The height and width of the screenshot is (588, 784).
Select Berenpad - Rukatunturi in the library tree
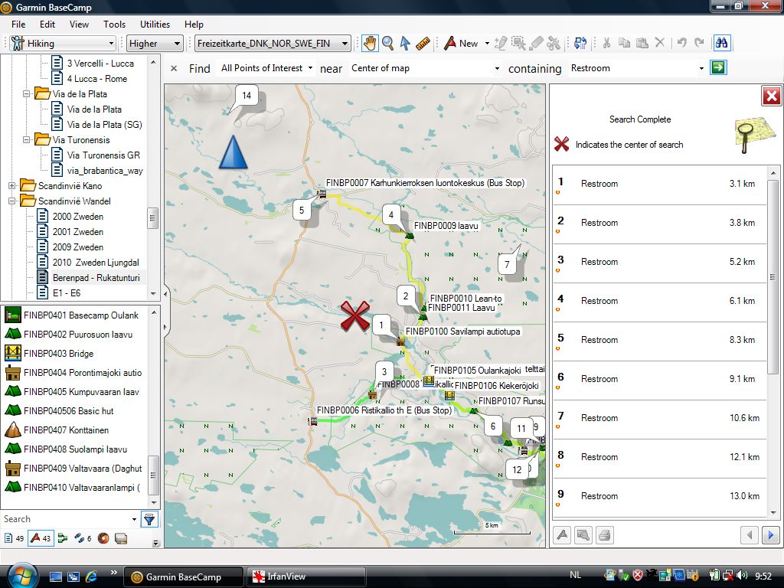point(96,277)
